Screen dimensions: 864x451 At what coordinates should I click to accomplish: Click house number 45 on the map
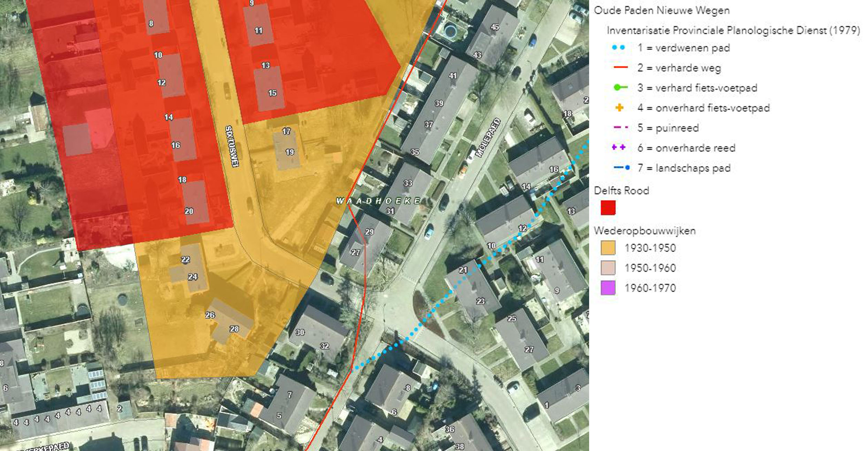pos(495,27)
